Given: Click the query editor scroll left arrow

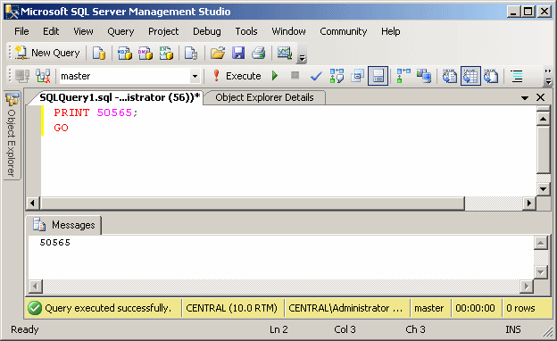Looking at the screenshot, I should tap(33, 204).
